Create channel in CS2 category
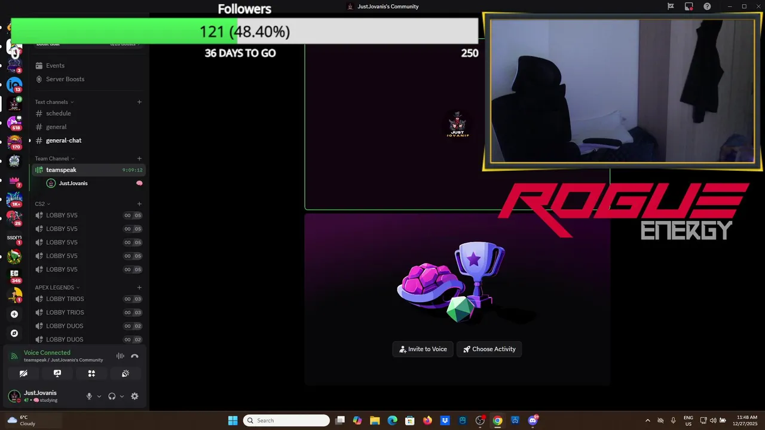 coord(139,204)
